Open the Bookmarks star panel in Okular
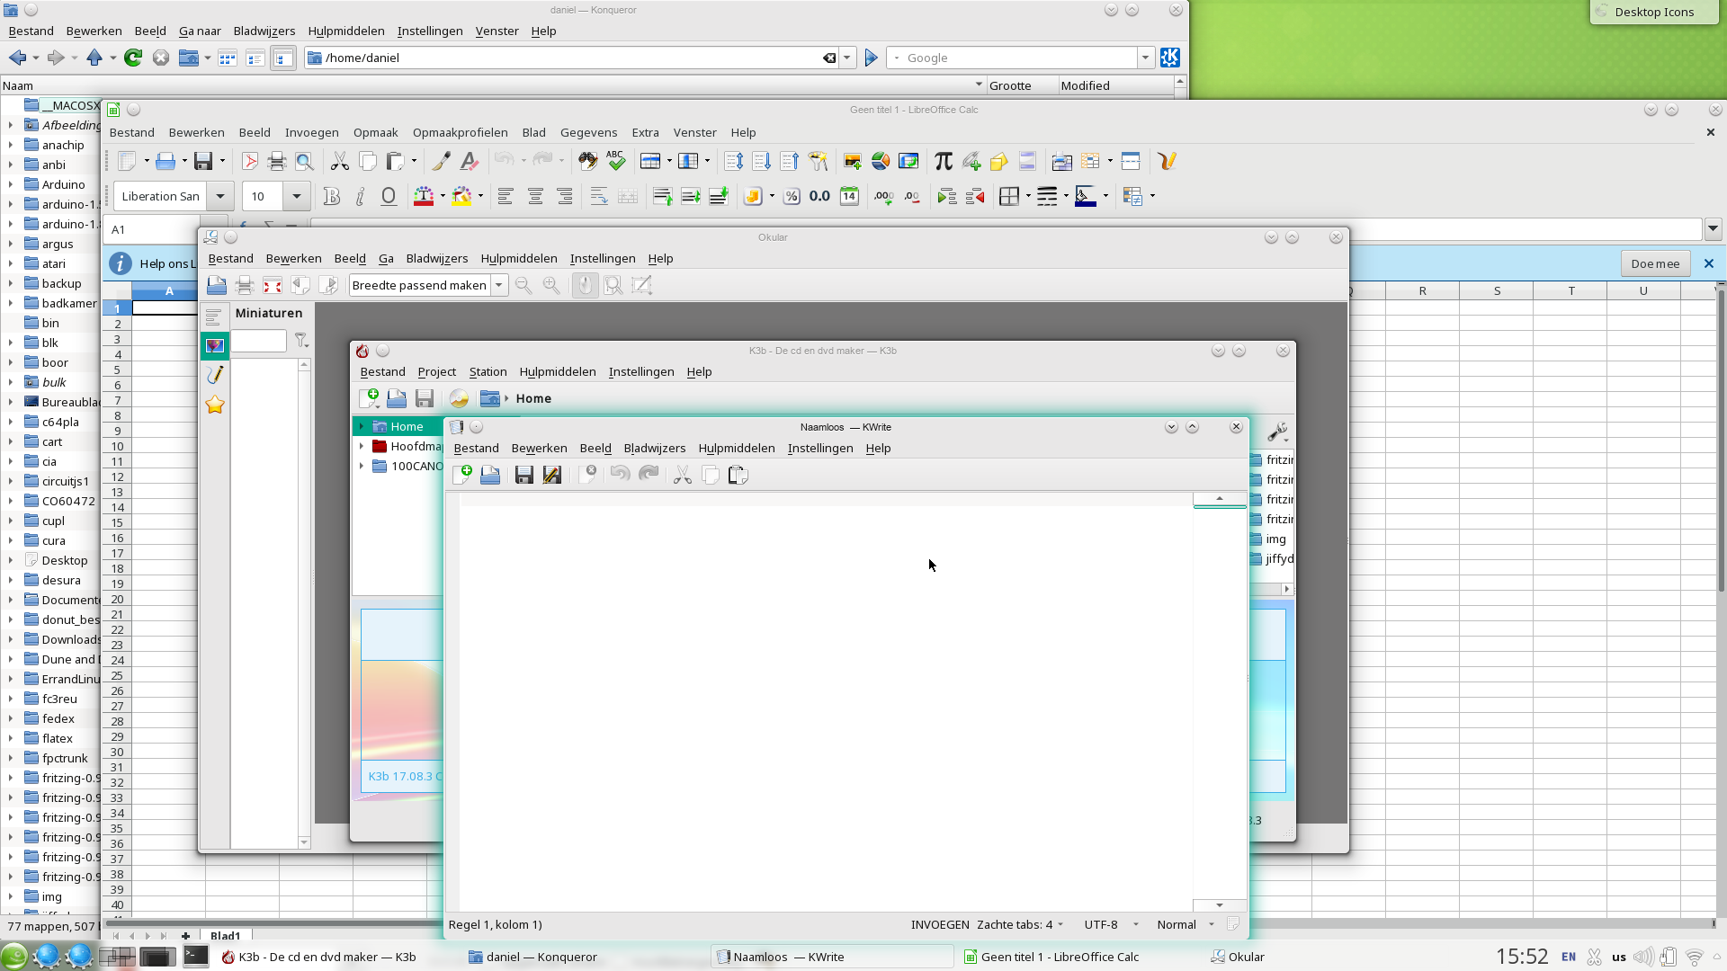 point(215,405)
